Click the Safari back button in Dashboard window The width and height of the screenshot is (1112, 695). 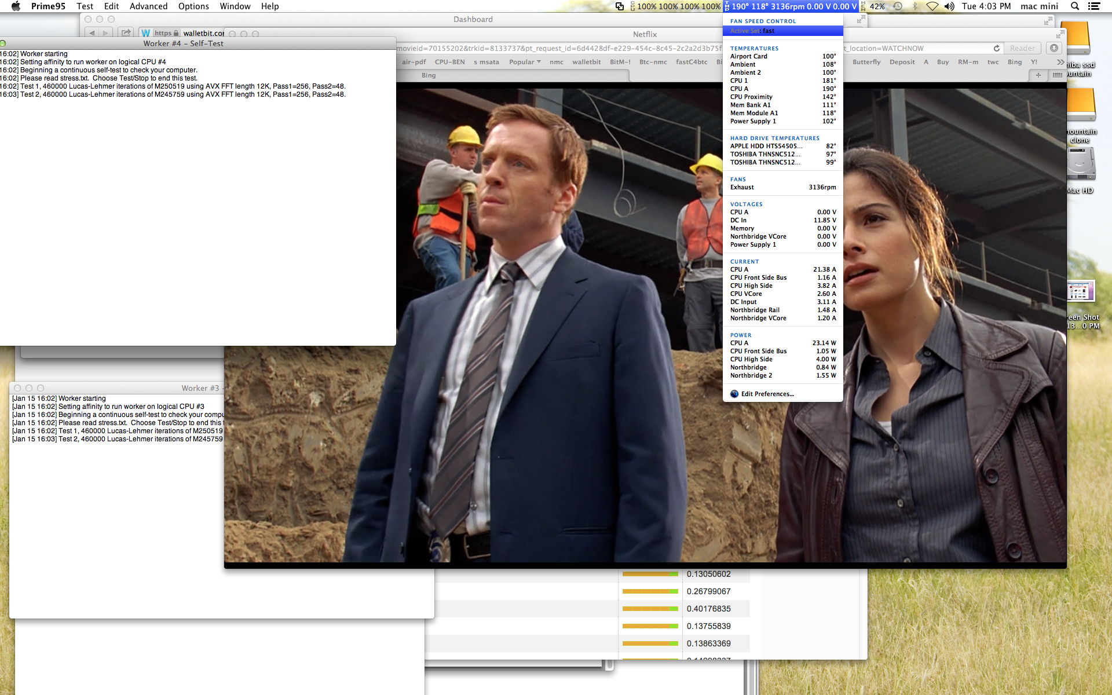pyautogui.click(x=92, y=33)
